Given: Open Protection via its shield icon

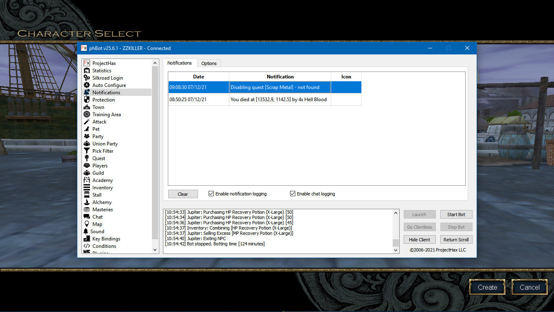Looking at the screenshot, I should 86,100.
